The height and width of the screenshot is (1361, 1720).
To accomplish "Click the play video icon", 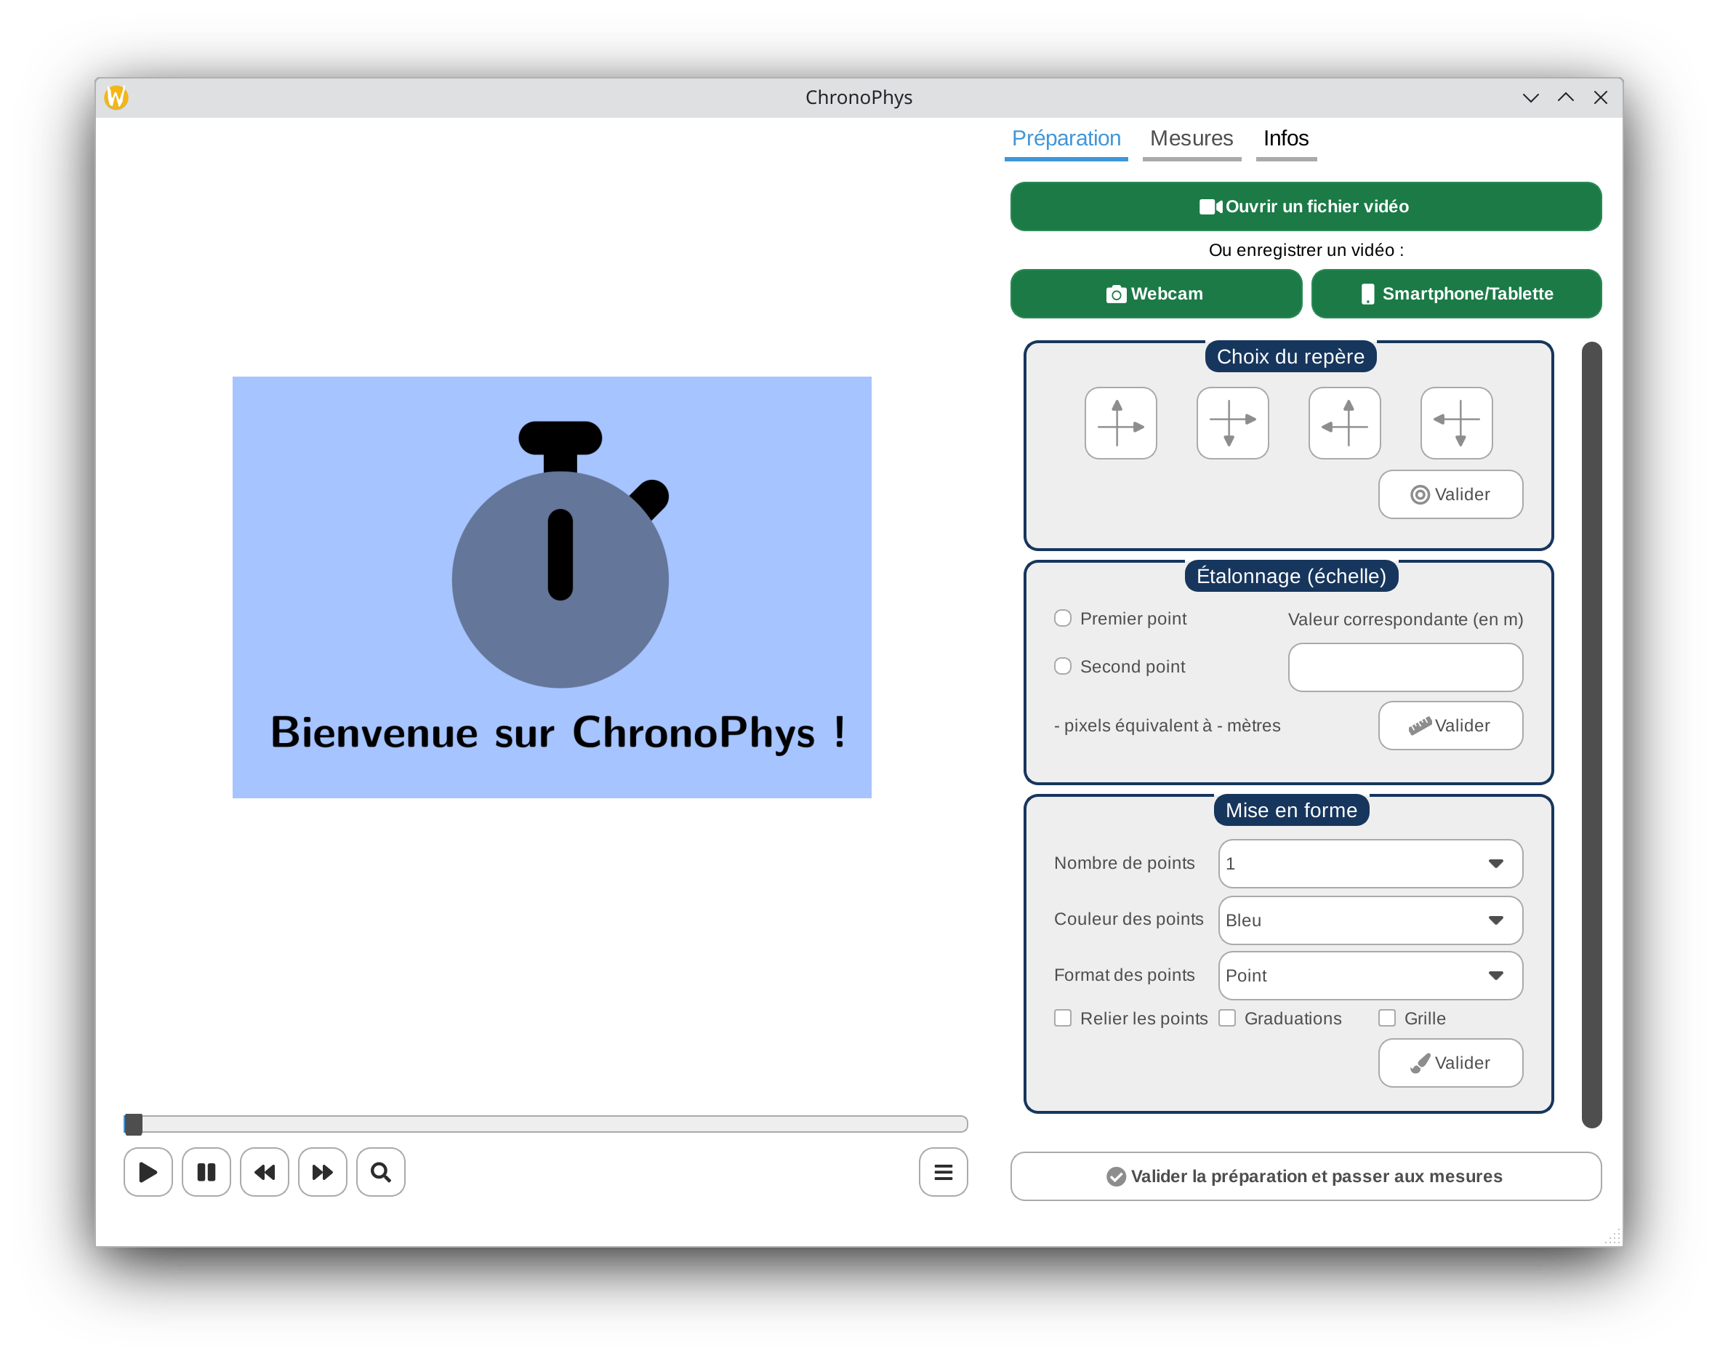I will tap(148, 1172).
